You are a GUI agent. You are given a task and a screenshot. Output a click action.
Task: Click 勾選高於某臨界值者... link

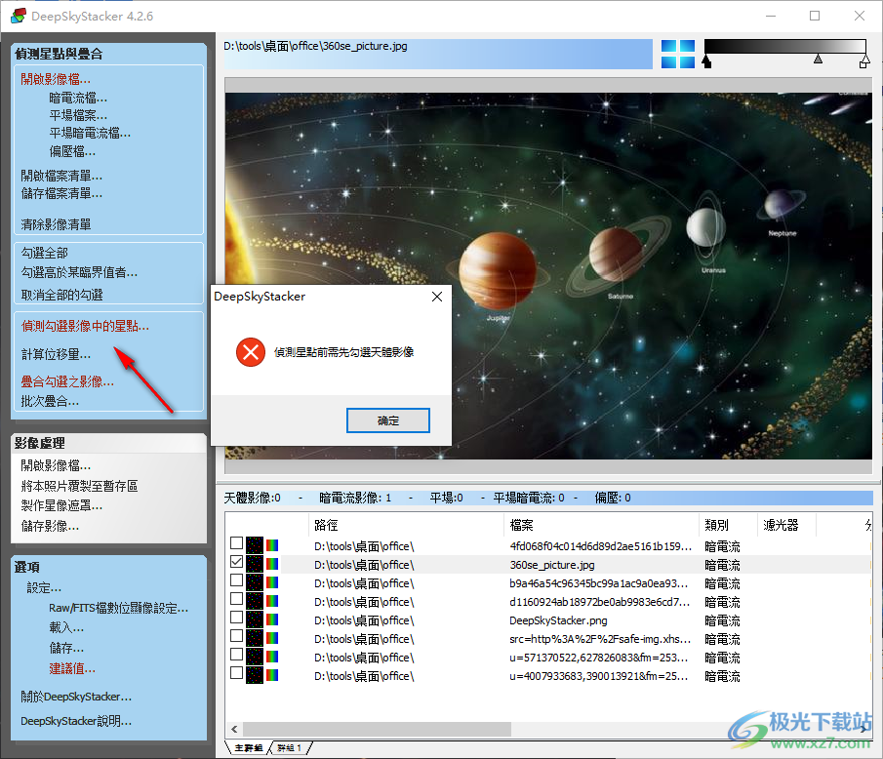79,273
